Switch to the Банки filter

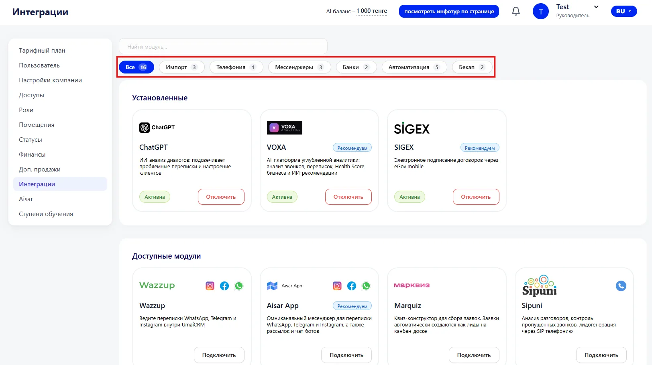[x=357, y=67]
